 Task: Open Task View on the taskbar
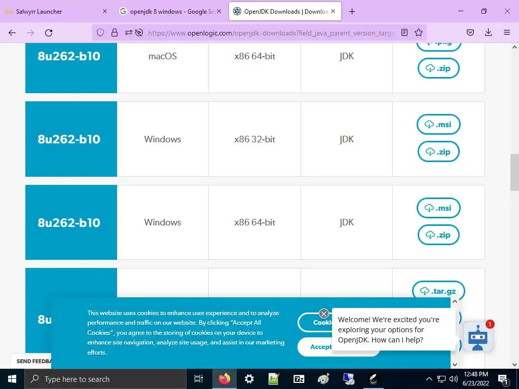click(199, 379)
